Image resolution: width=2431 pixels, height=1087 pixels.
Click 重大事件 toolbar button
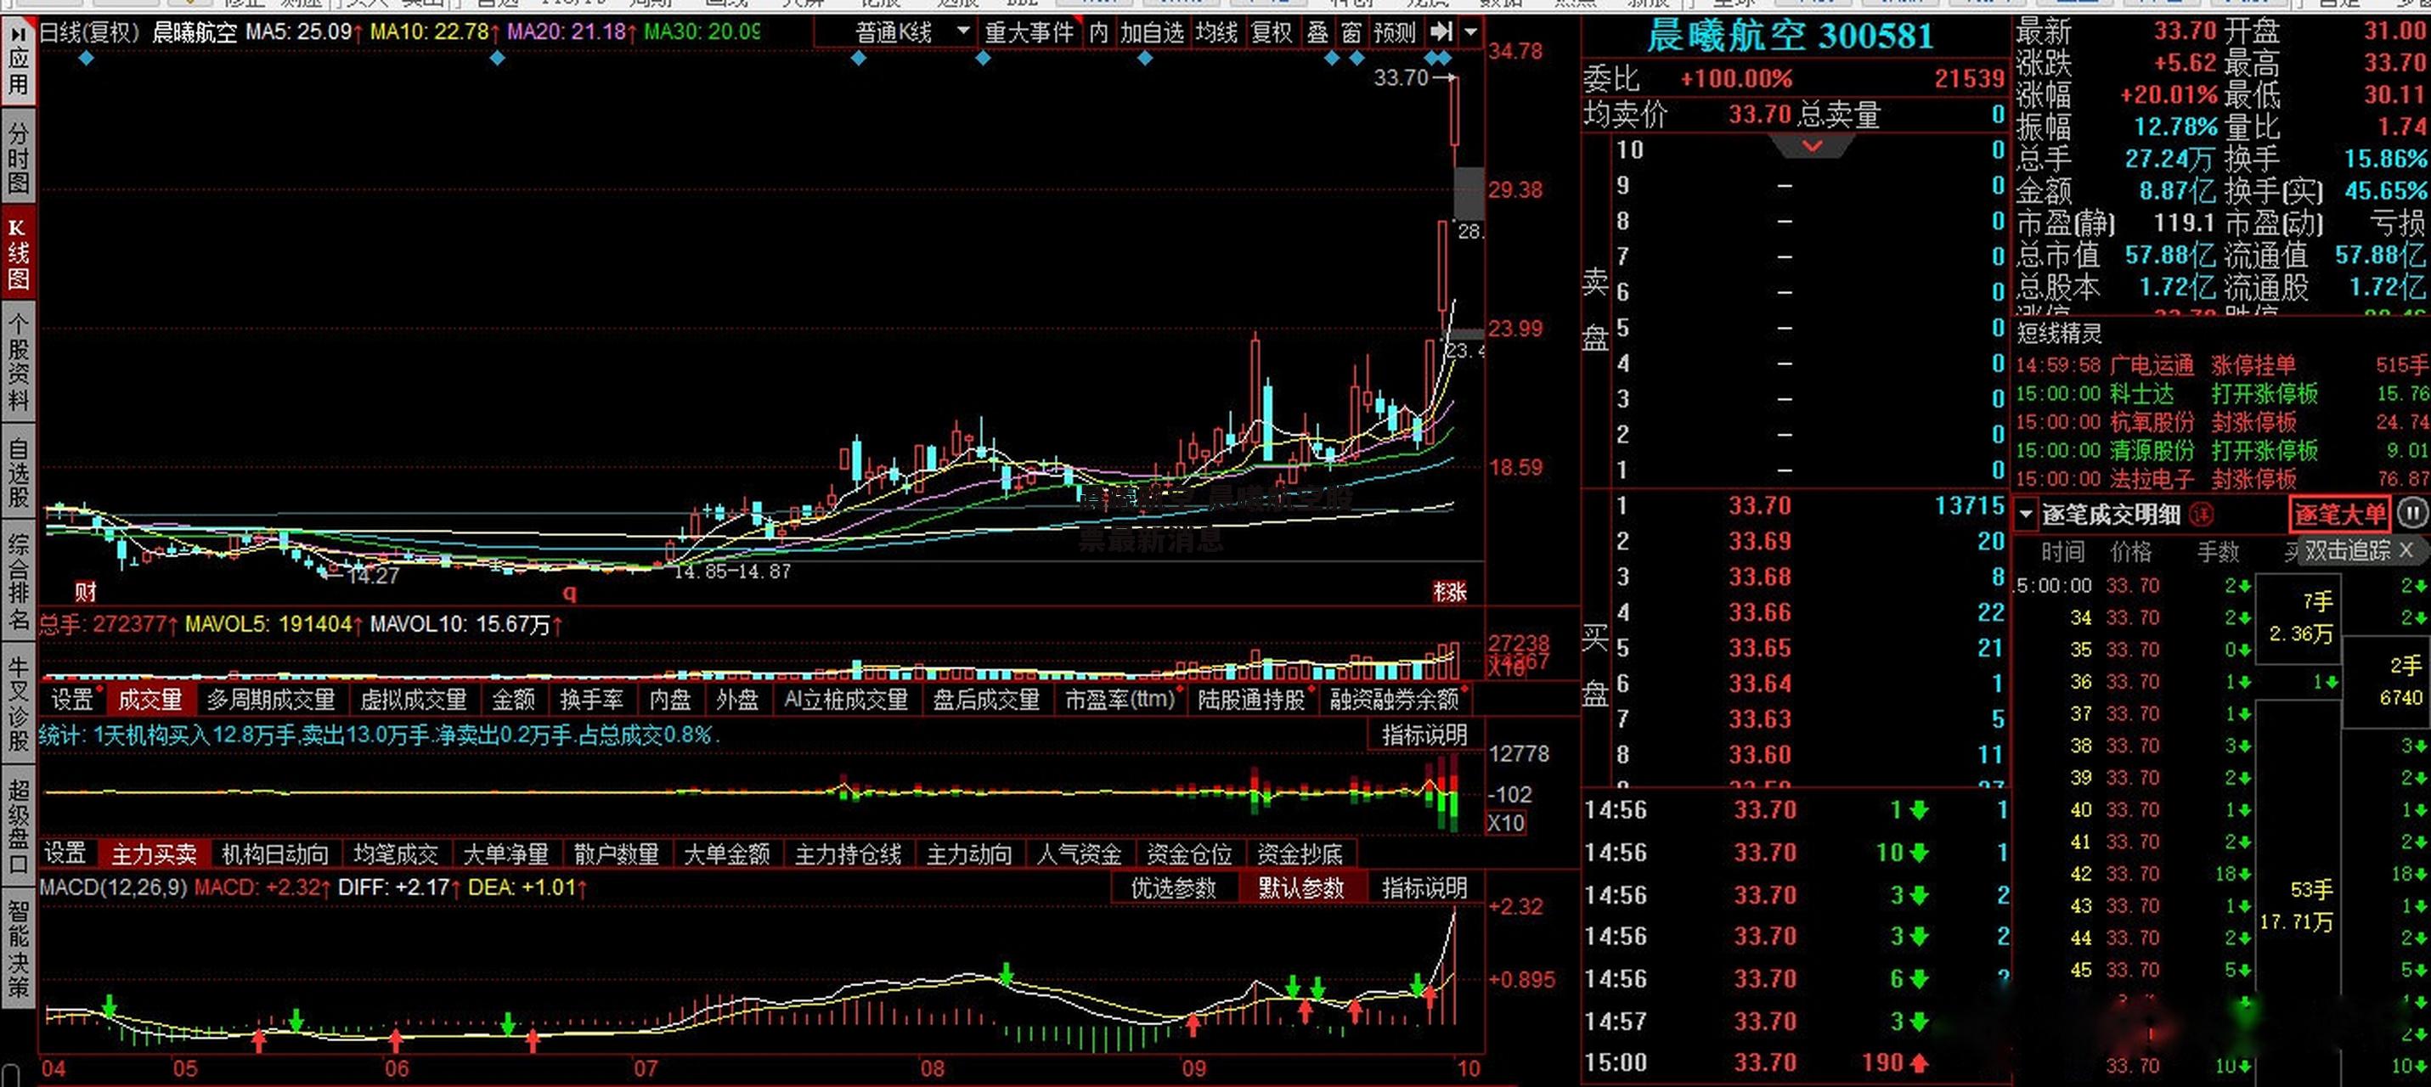click(x=1029, y=33)
